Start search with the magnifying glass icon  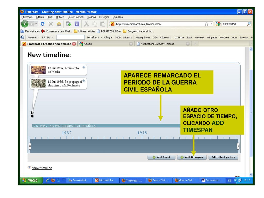(249, 24)
